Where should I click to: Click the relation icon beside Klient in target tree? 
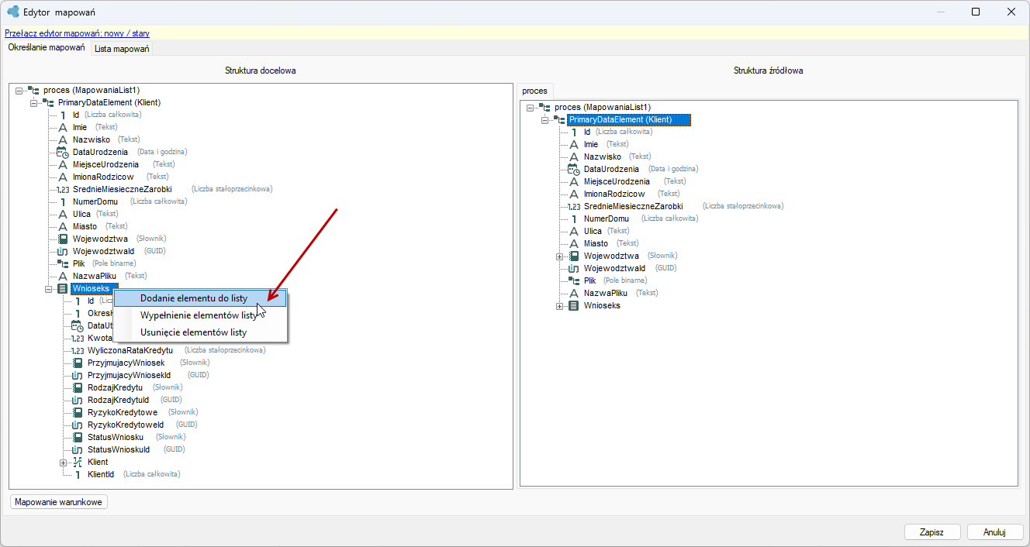pos(78,462)
